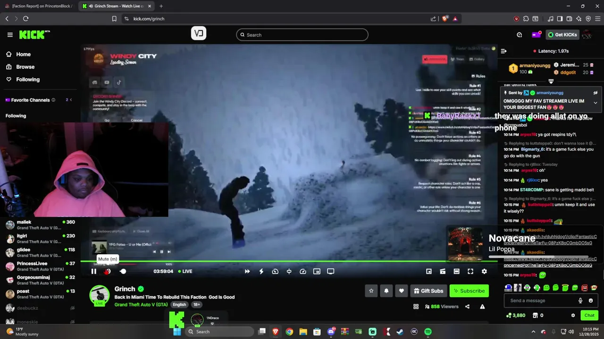This screenshot has height=339, width=604.
Task: Click the monitor screen icon in player
Action: [x=331, y=271]
